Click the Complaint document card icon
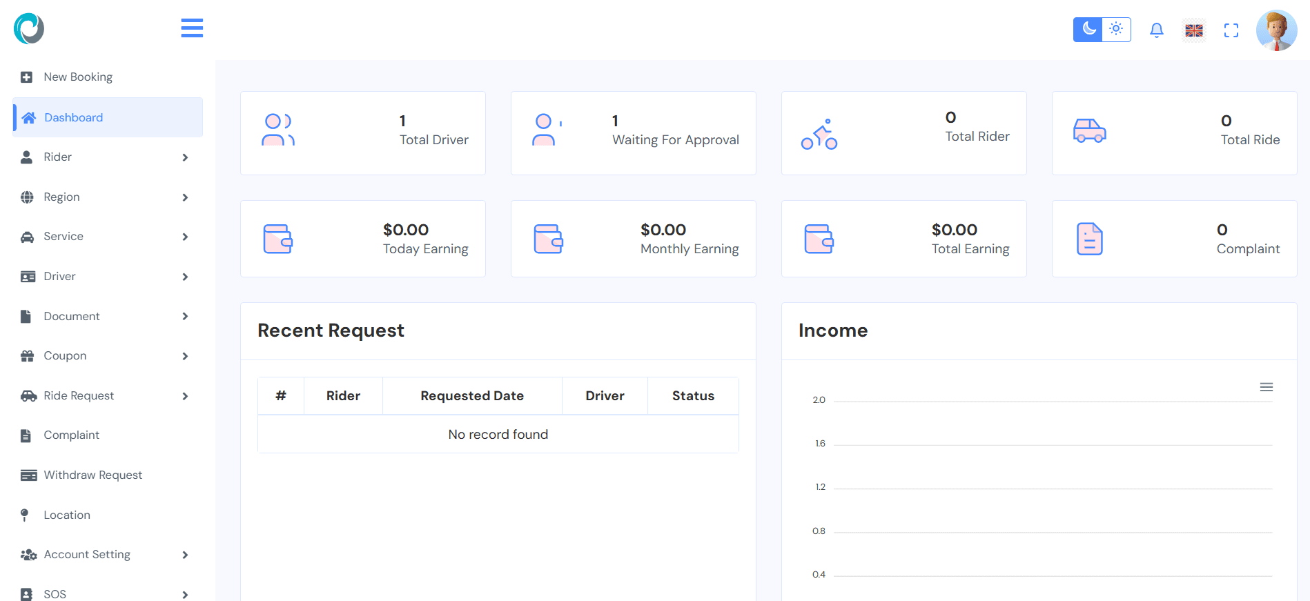 click(1089, 239)
